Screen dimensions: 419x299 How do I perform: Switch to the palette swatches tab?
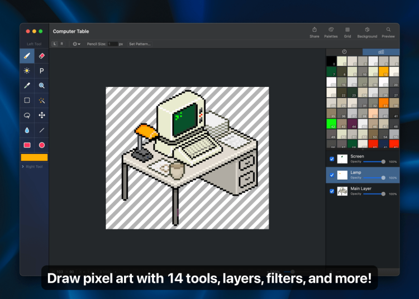[381, 52]
